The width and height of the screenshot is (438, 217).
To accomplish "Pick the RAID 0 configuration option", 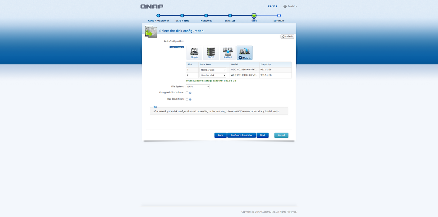I will click(x=228, y=53).
